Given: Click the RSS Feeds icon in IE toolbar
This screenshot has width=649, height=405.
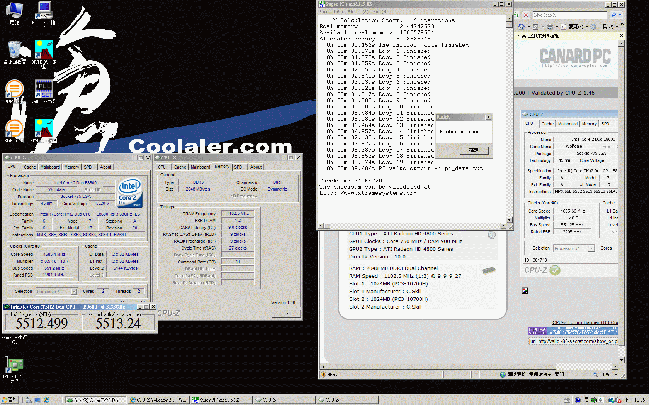Looking at the screenshot, I should pos(535,26).
